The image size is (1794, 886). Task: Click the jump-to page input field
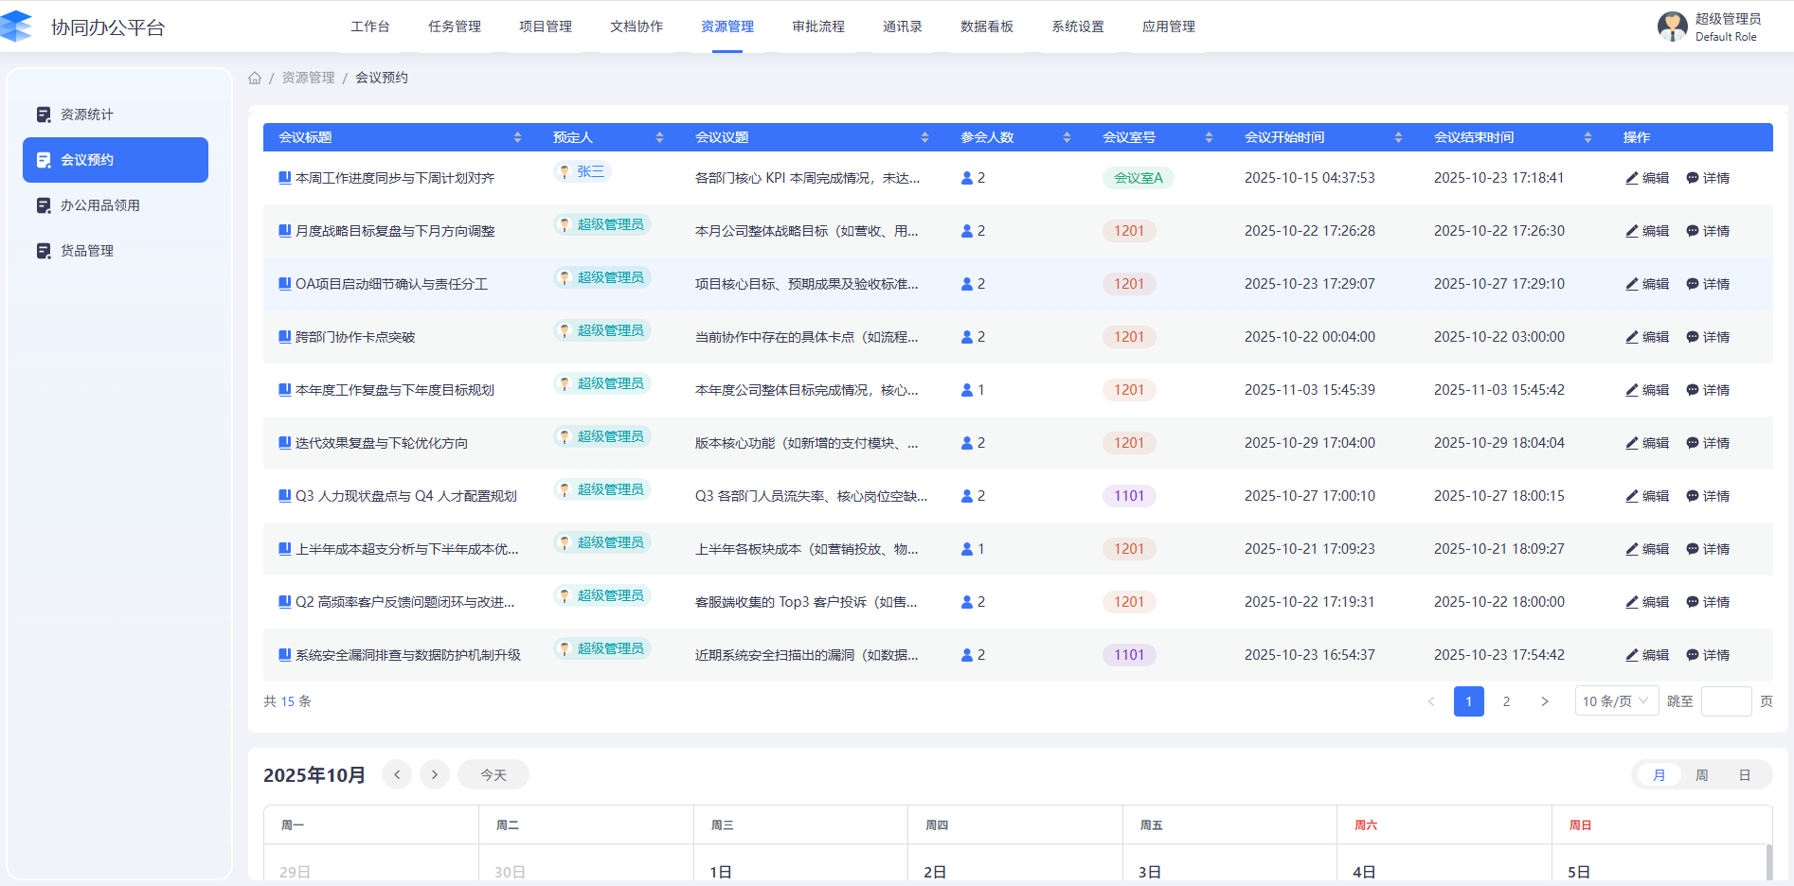(1726, 701)
